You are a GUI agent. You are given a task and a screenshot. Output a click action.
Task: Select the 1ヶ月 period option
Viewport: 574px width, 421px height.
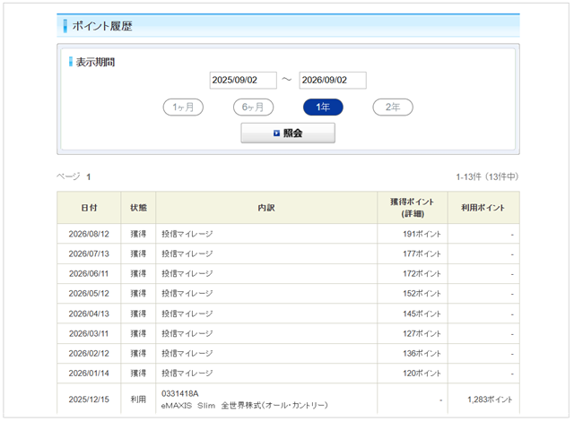183,107
